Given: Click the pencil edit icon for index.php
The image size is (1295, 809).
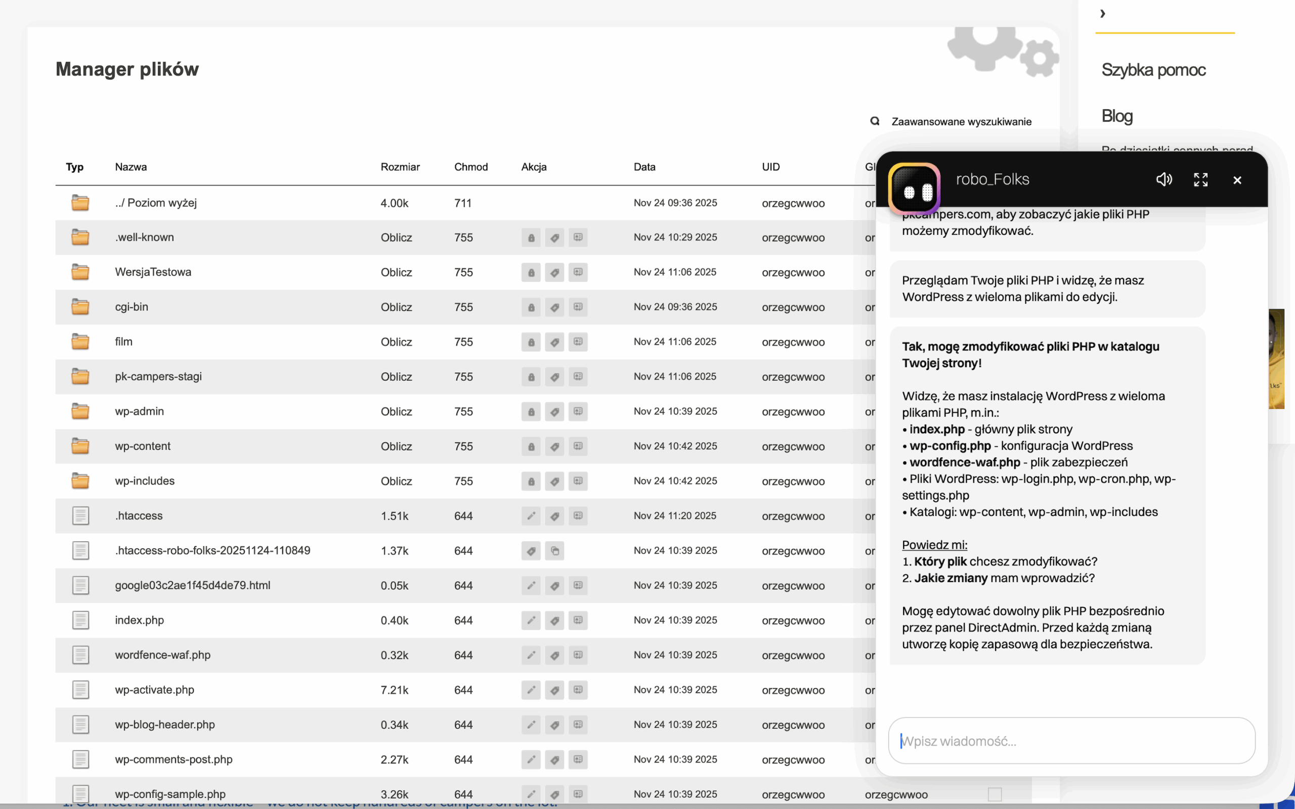Looking at the screenshot, I should (531, 620).
